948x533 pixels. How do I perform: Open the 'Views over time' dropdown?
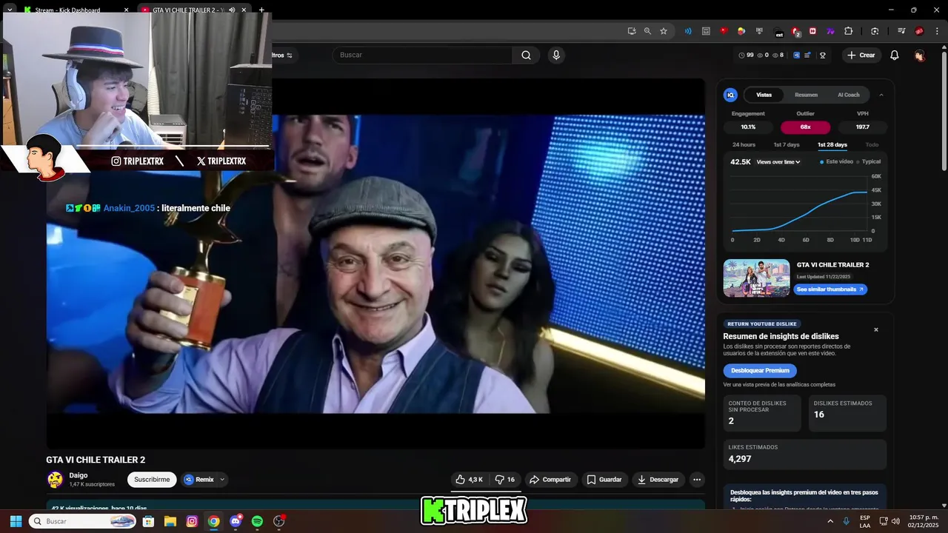pos(778,161)
